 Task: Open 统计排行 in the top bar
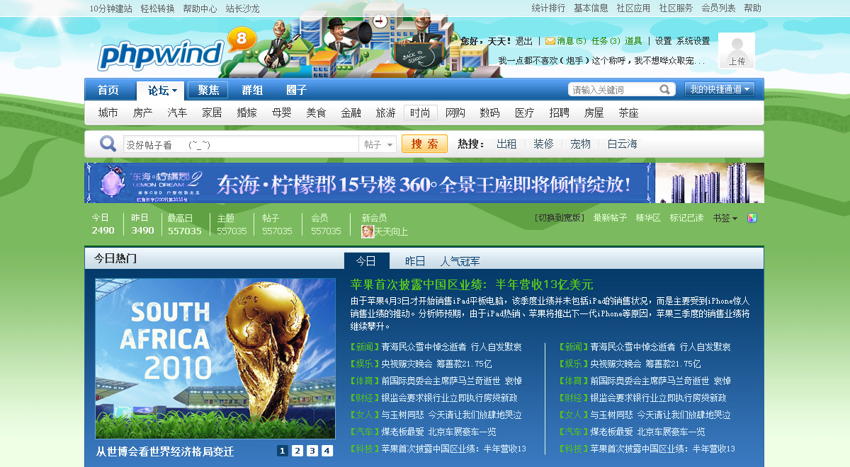[549, 8]
